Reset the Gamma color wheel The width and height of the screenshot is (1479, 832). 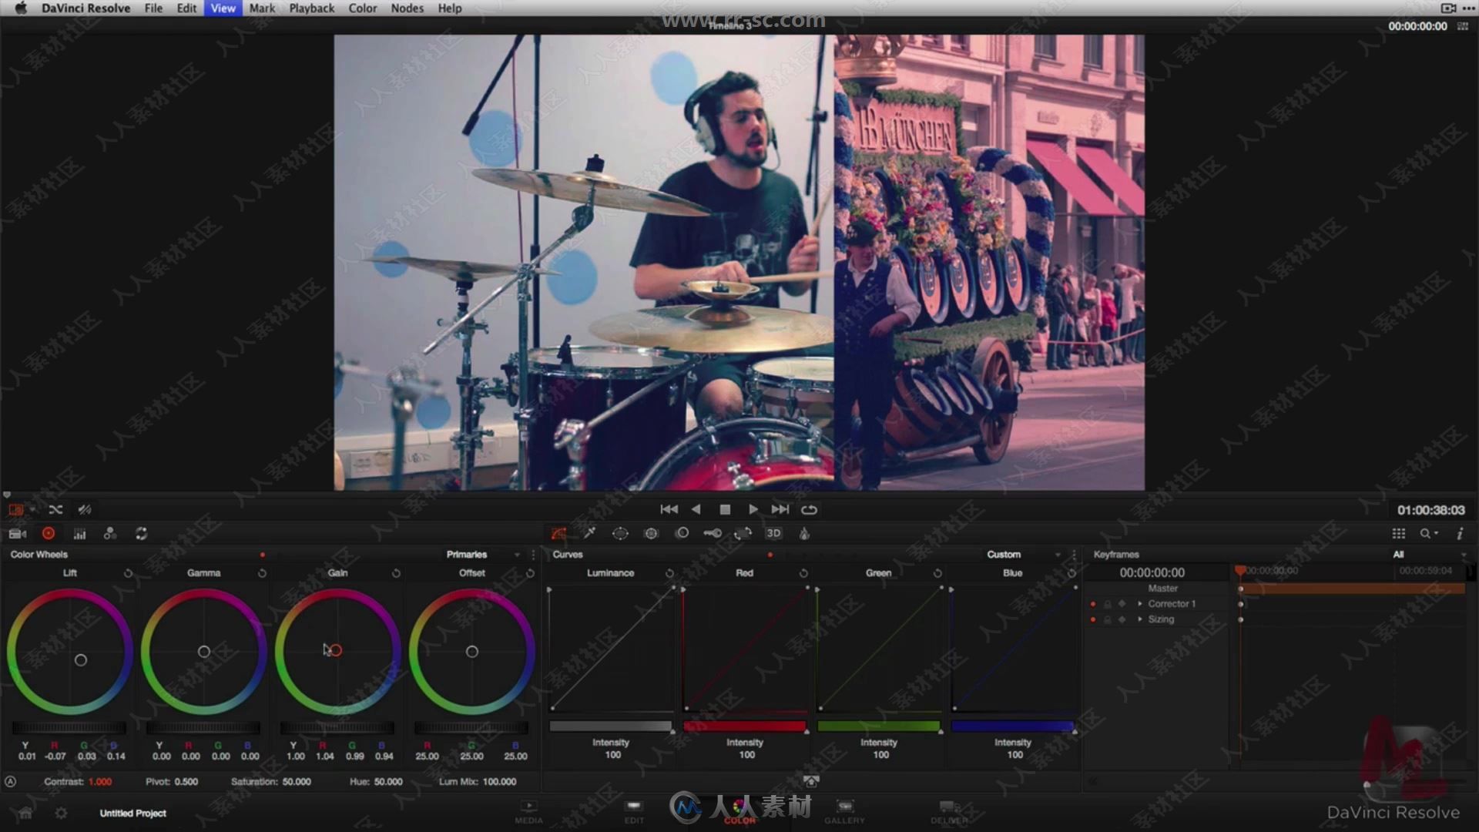coord(262,573)
